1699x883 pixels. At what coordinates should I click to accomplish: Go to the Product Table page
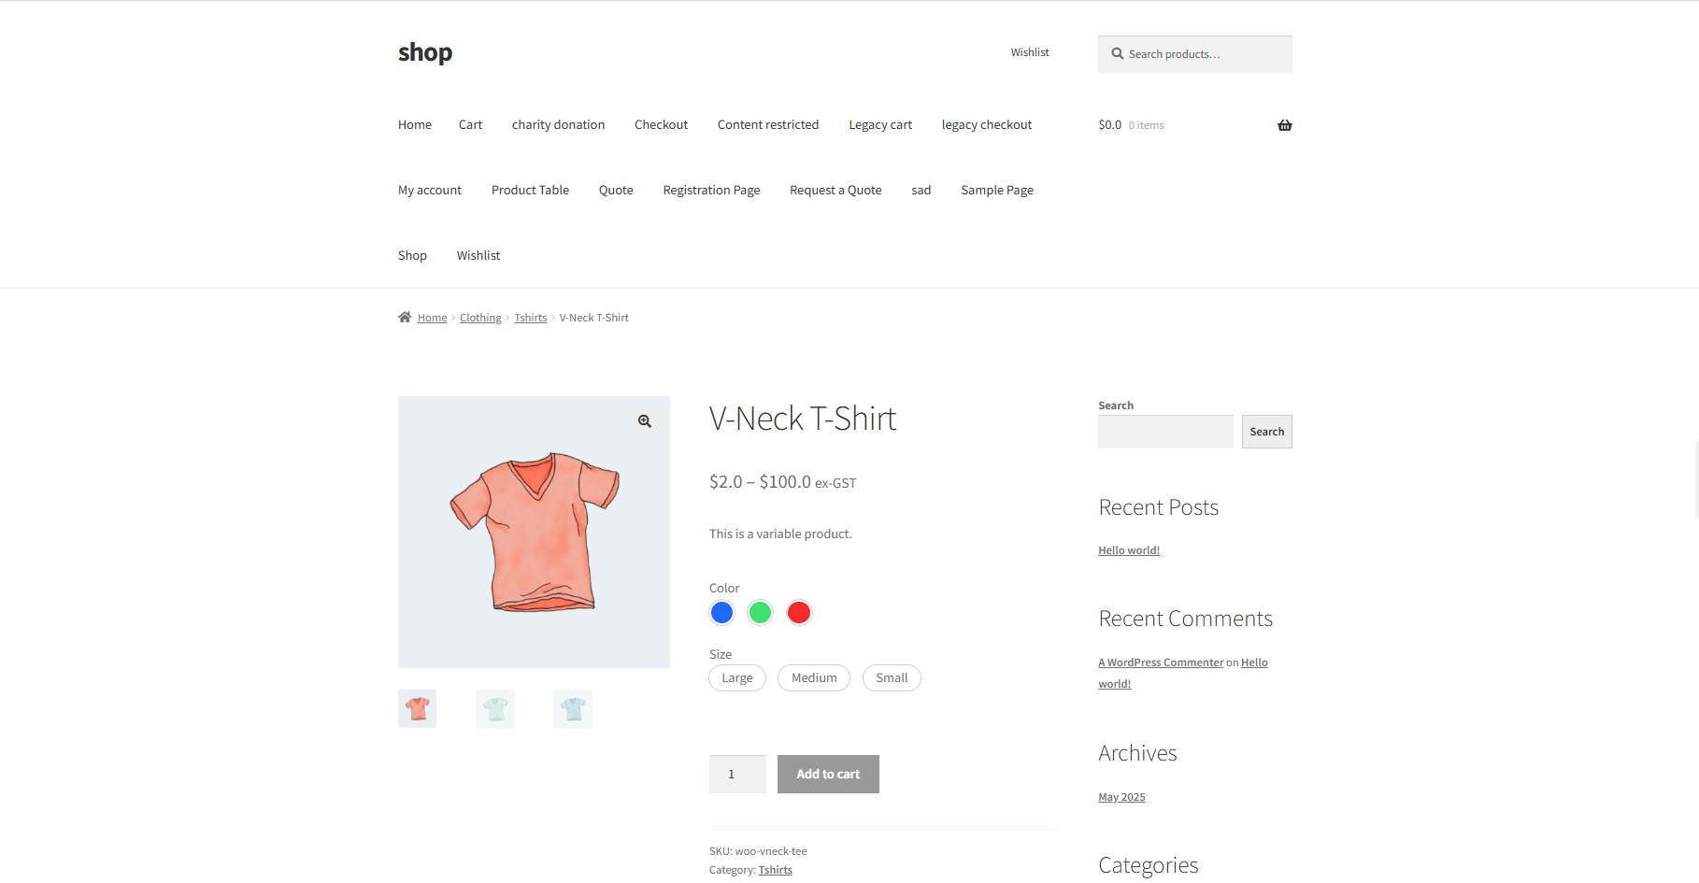pos(530,191)
